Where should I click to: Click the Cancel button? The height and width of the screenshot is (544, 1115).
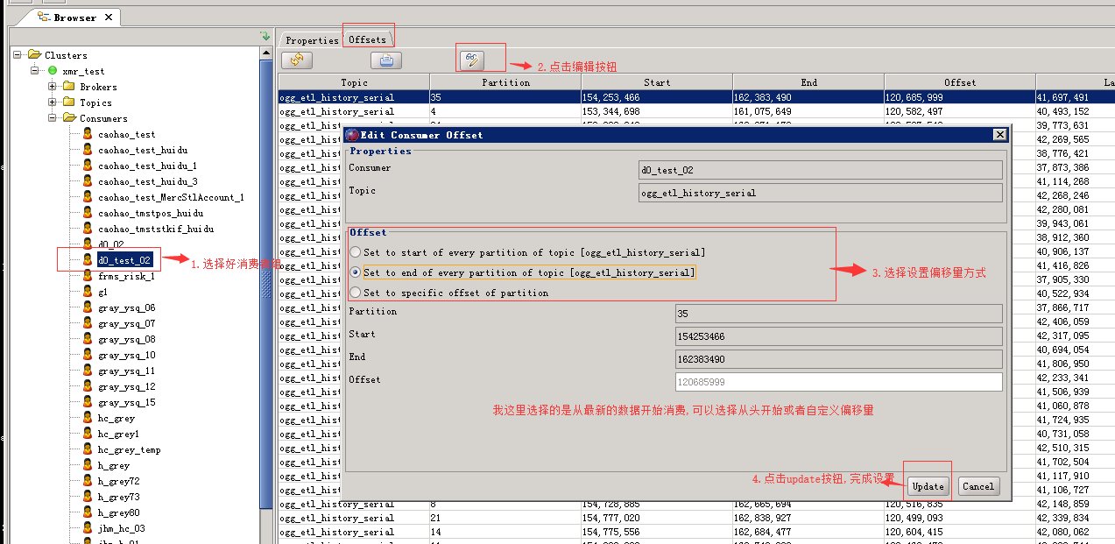(977, 486)
